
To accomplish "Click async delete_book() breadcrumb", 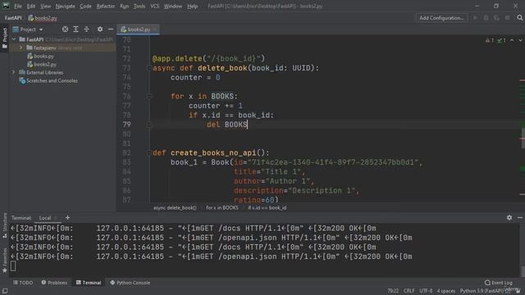I will [x=175, y=207].
